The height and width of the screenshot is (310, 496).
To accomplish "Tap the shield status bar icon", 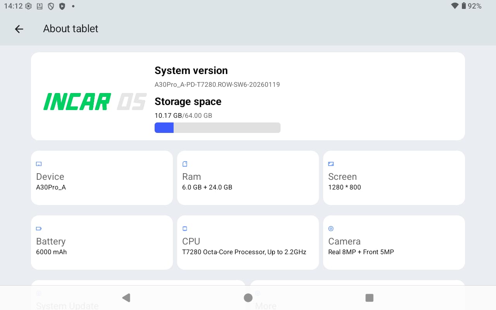I will [x=51, y=6].
